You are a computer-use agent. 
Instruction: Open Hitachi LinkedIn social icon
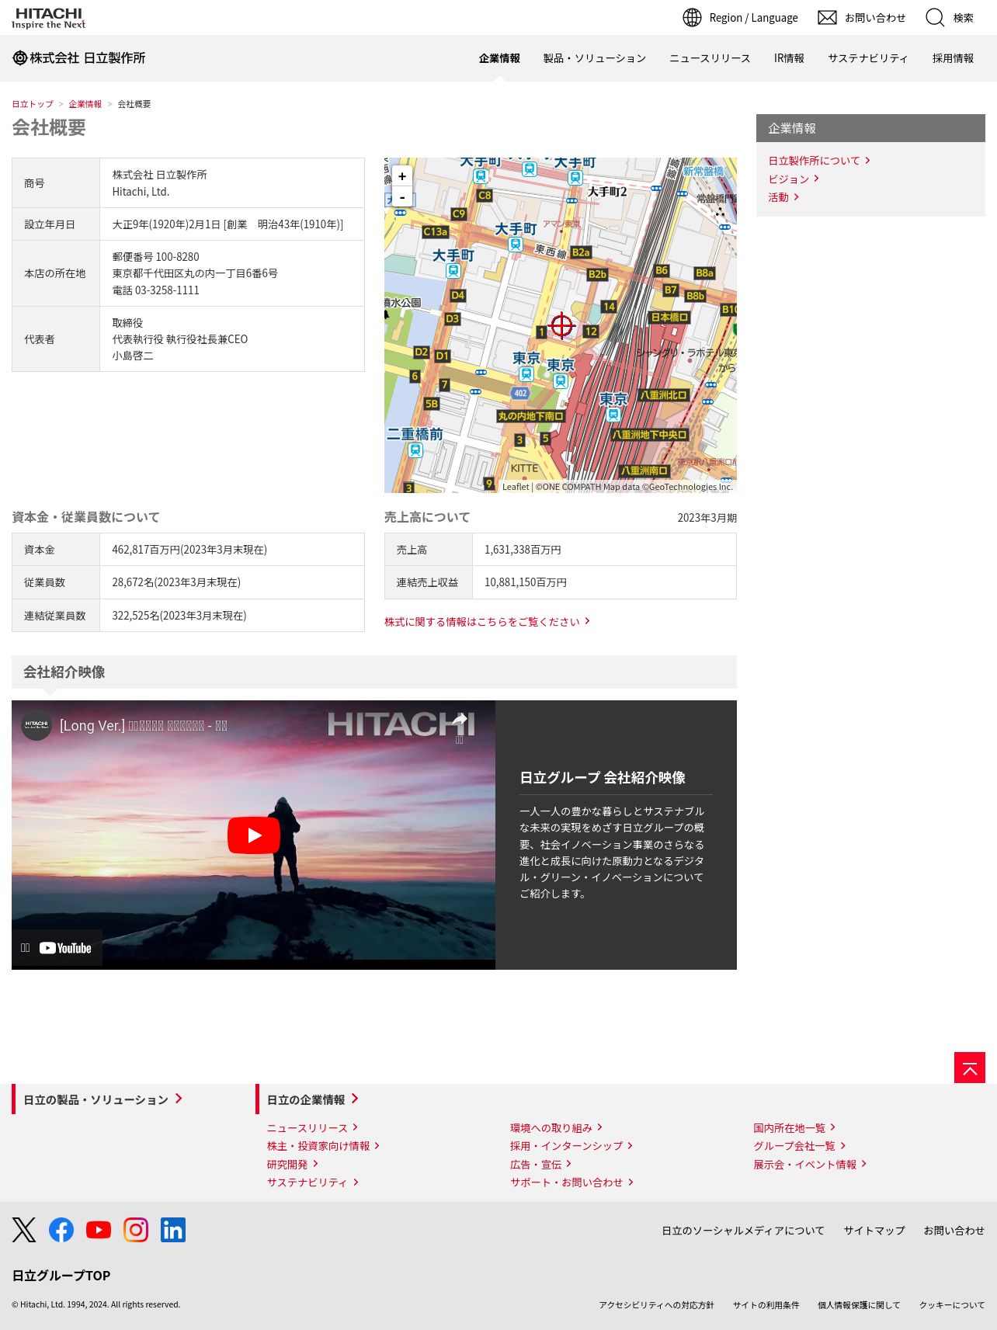coord(173,1230)
